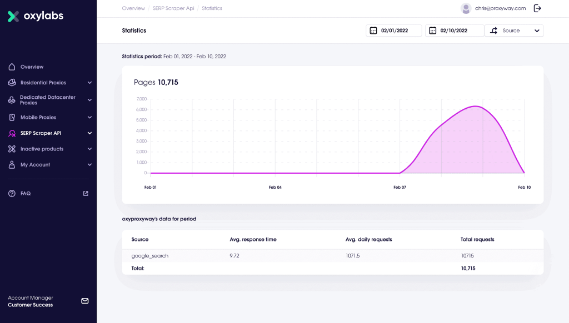Open the Source dropdown

514,31
